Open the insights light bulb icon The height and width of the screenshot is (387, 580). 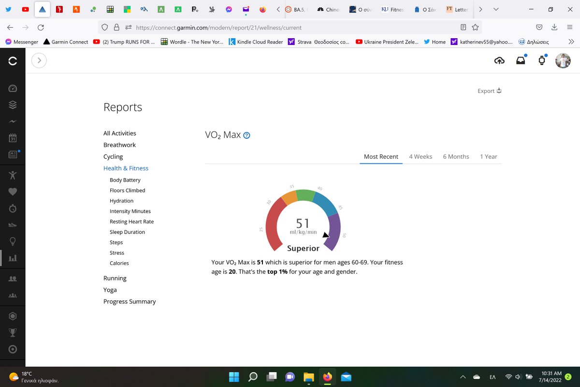tap(13, 241)
